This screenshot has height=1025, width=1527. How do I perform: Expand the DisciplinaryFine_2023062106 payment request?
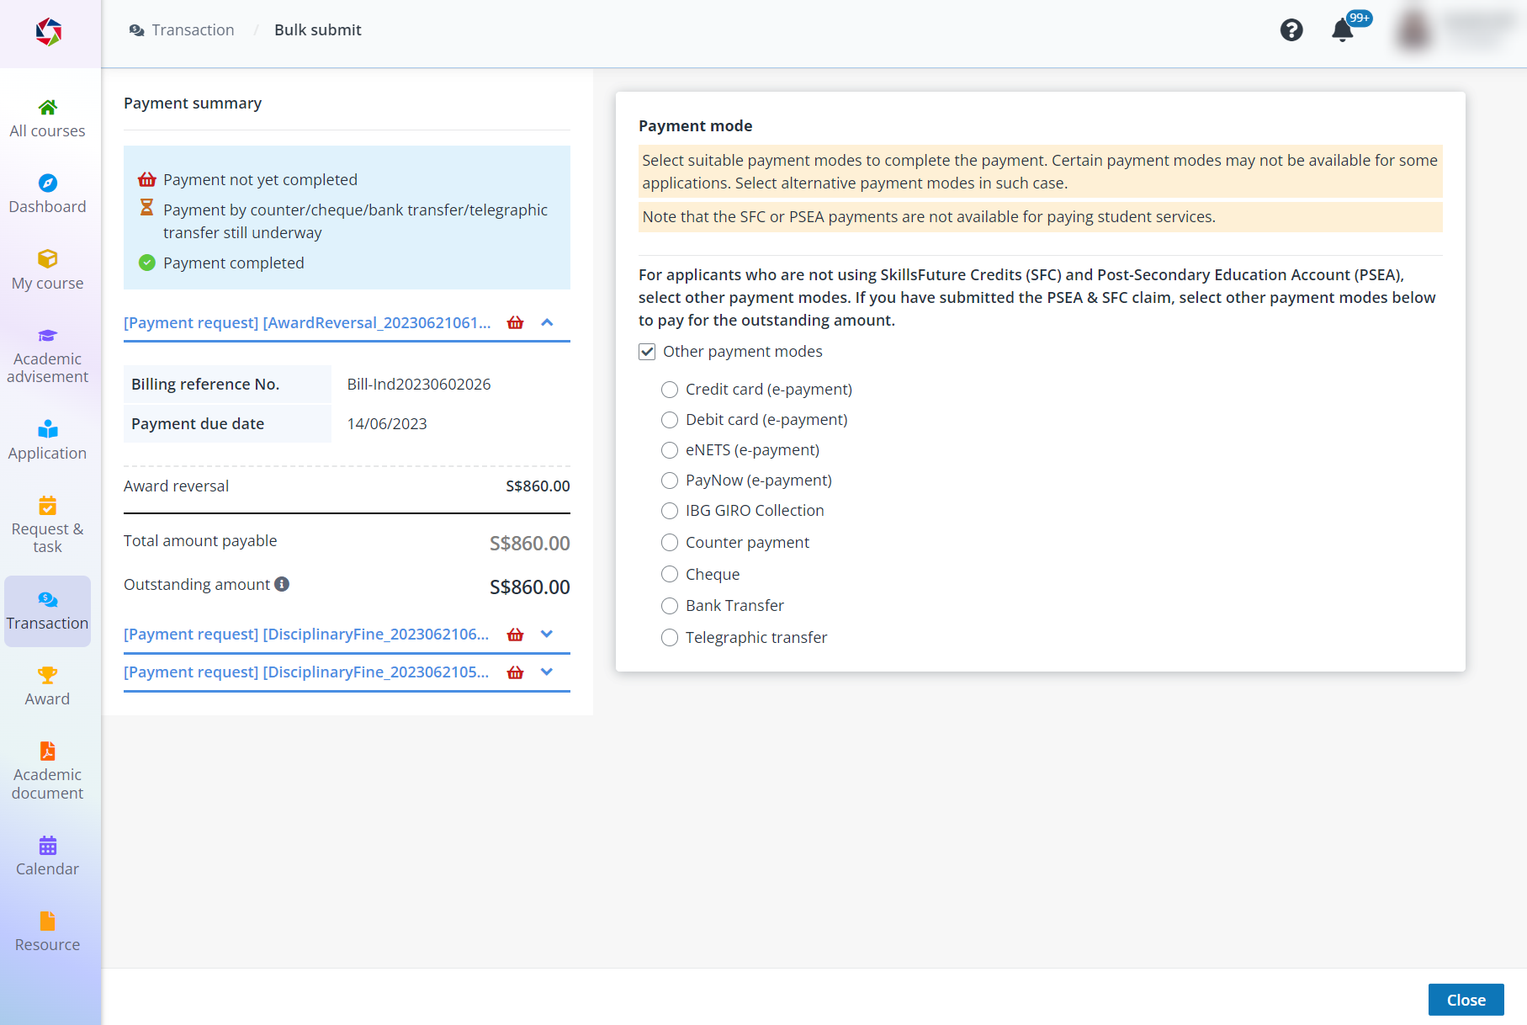[547, 635]
